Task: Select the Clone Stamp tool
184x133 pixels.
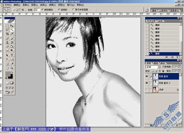Action: (x=7, y=43)
